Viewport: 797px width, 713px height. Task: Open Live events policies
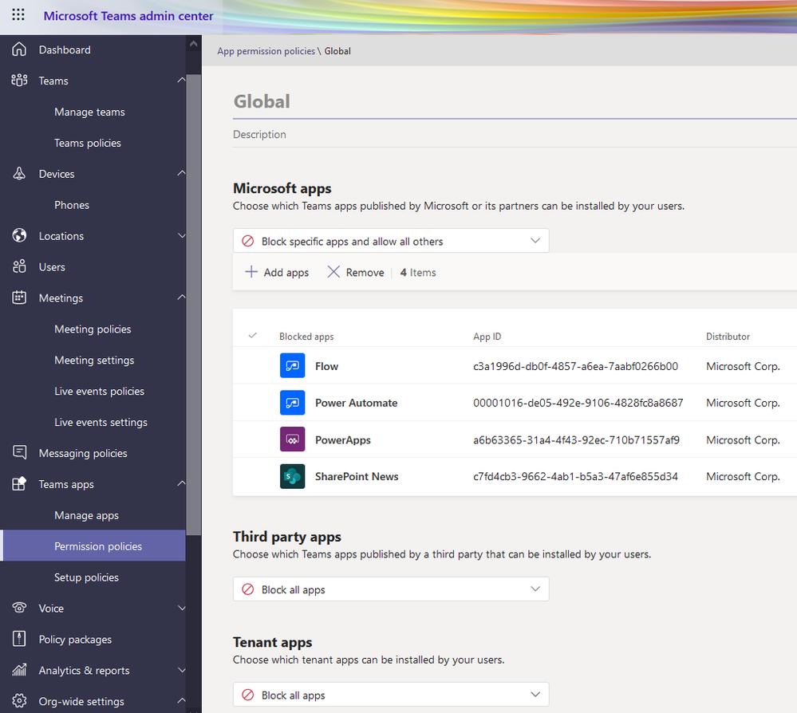click(x=99, y=391)
